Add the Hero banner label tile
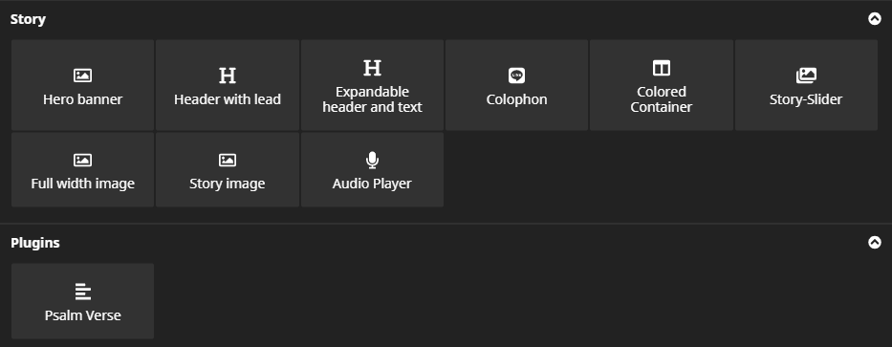 point(82,85)
